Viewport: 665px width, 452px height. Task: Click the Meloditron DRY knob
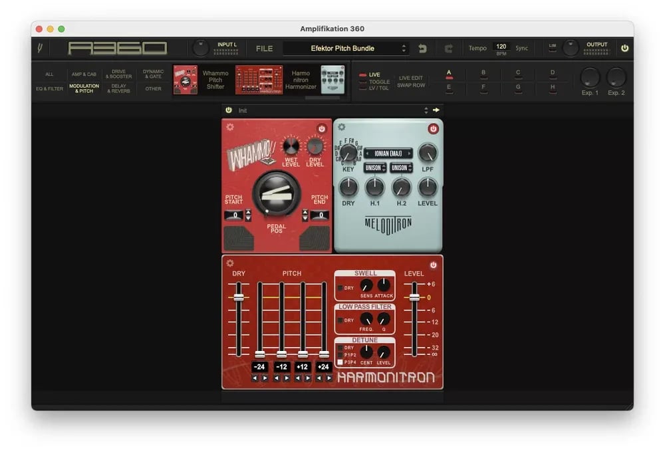(x=348, y=187)
